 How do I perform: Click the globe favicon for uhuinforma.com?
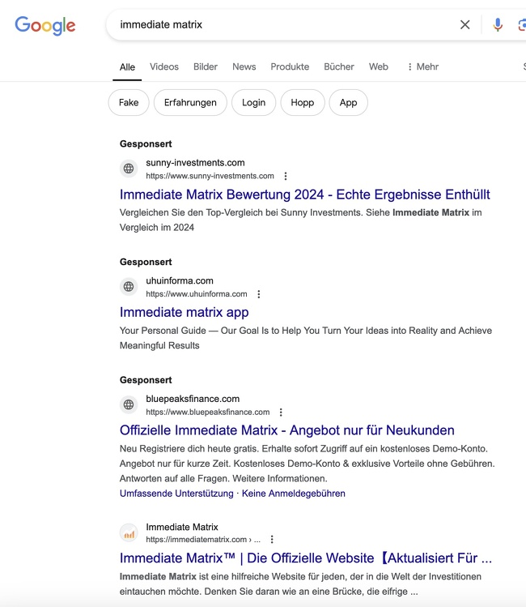click(129, 287)
